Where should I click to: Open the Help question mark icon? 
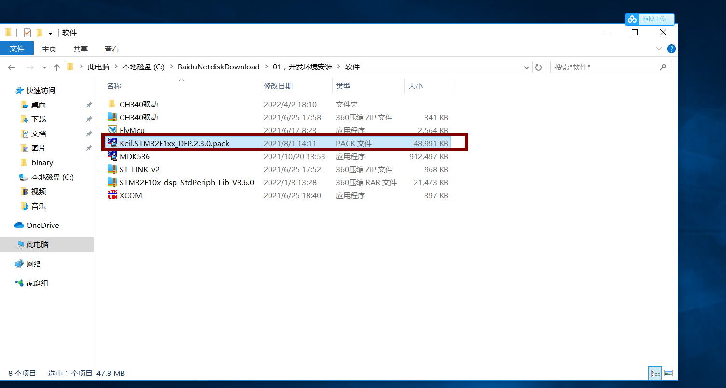[671, 49]
